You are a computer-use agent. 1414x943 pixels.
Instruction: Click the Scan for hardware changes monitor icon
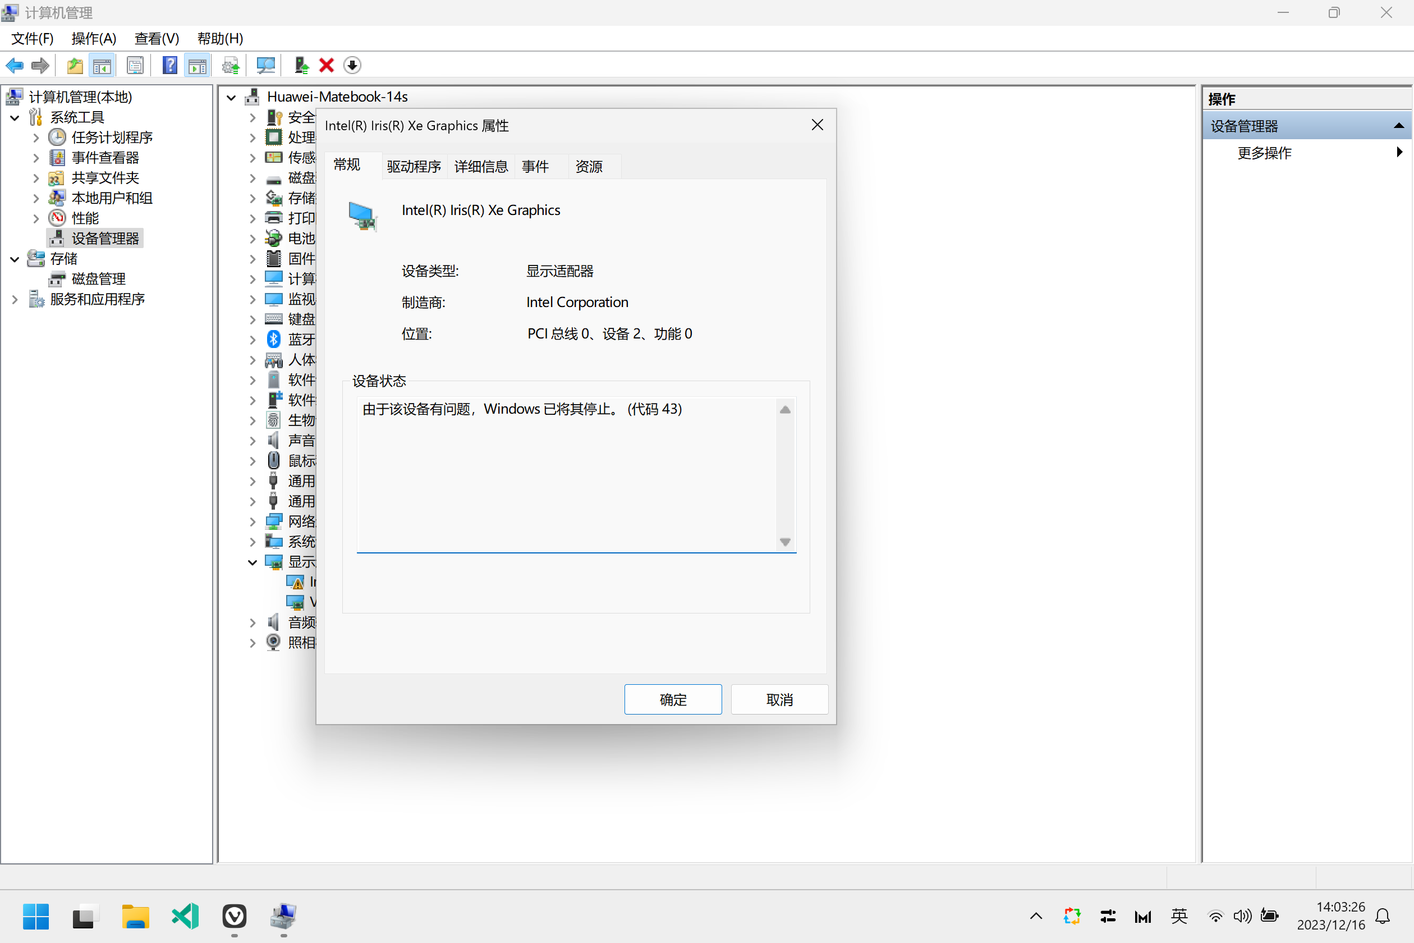(x=265, y=65)
